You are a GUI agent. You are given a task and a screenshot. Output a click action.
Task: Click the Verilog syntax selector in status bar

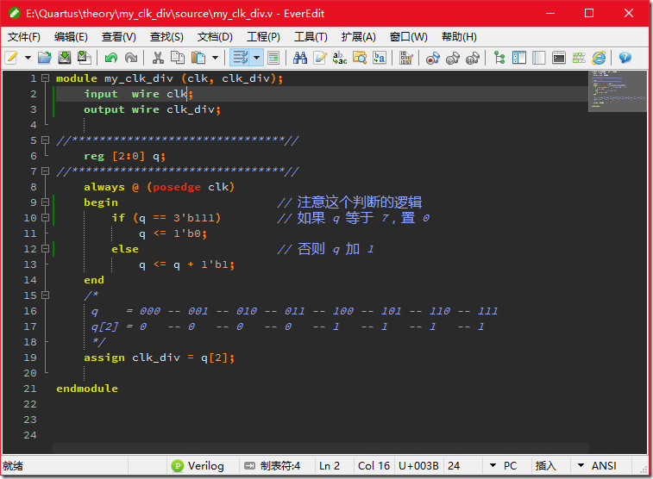[x=198, y=466]
